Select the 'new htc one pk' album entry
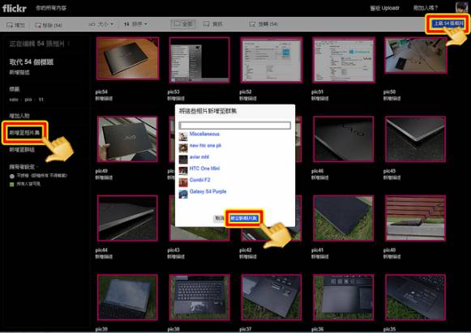Screen dimensions: 471x333 (205, 146)
